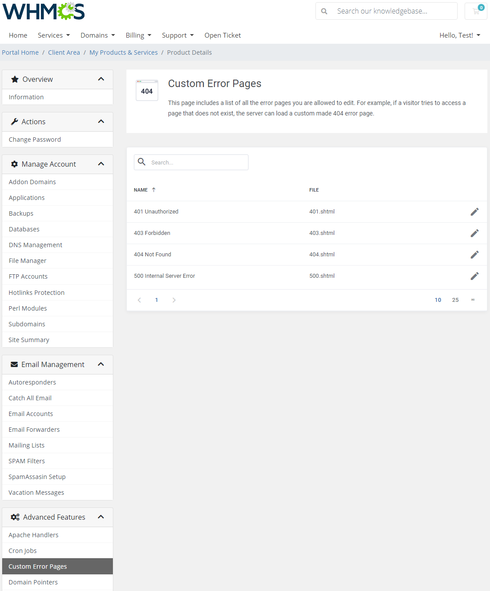
Task: Open Information in the sidebar
Action: pos(57,97)
